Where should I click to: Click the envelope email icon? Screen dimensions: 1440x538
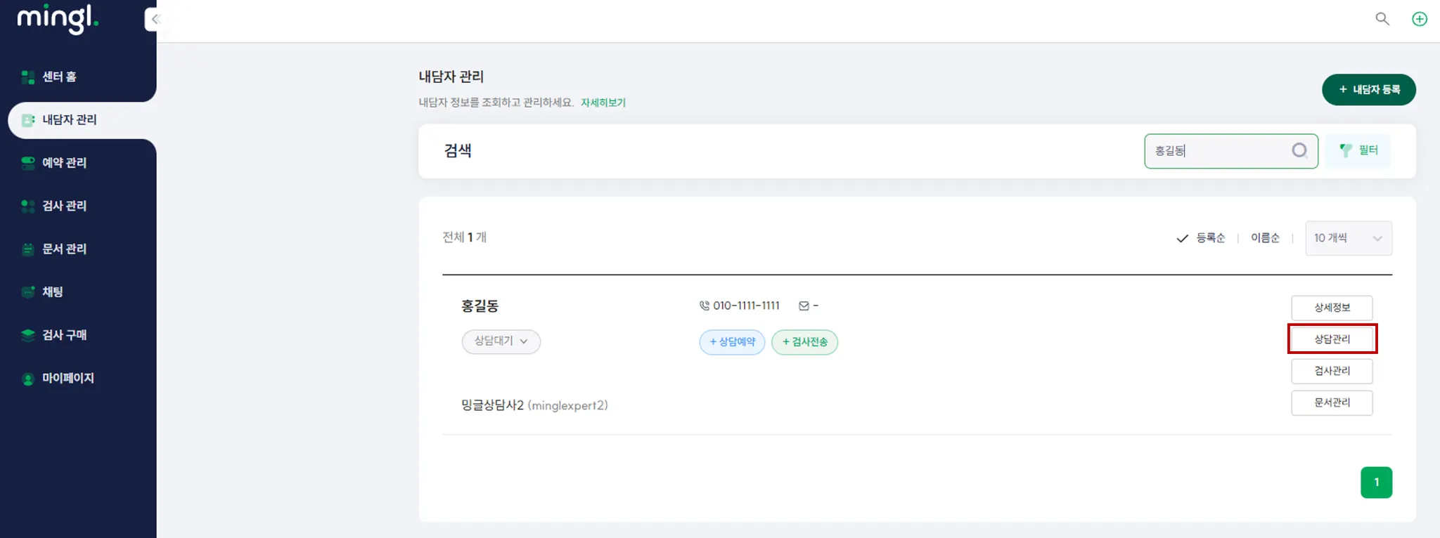804,306
